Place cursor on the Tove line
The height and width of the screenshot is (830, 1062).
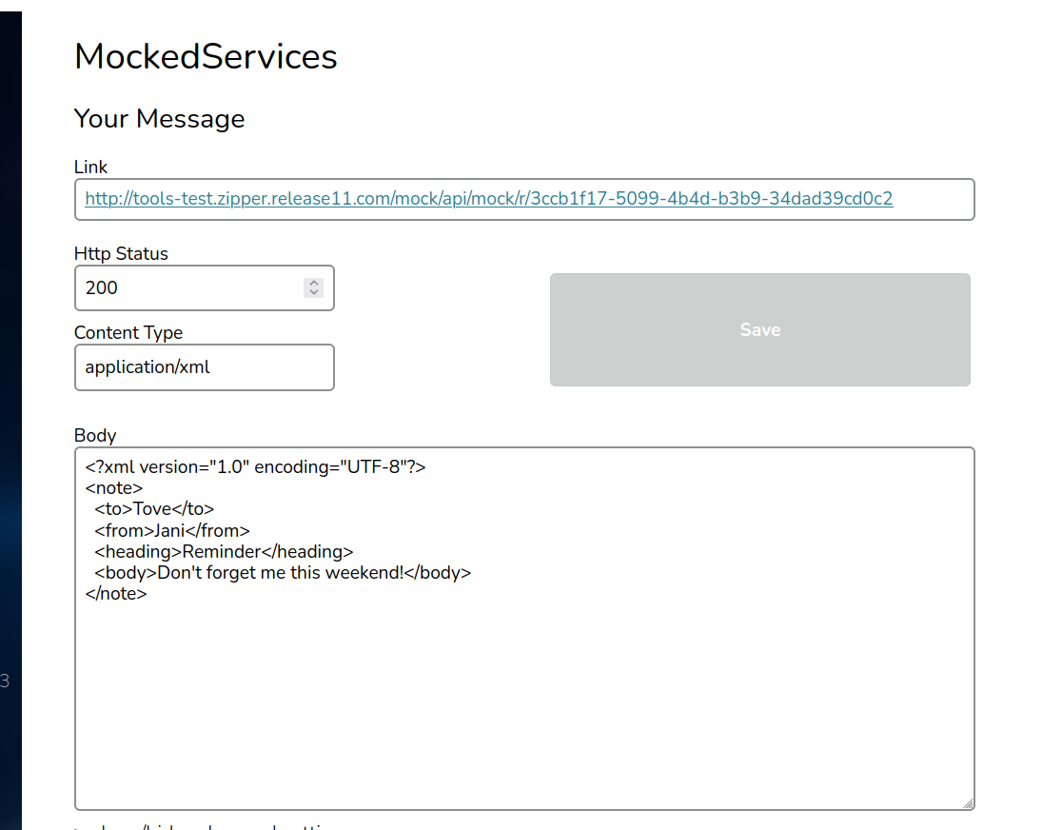click(x=154, y=509)
